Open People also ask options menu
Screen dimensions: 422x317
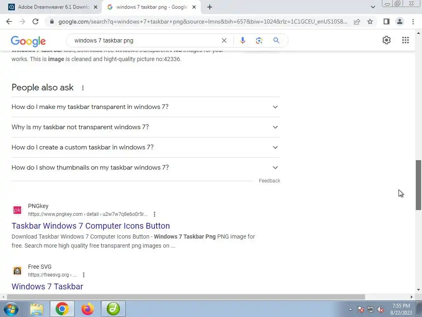83,88
